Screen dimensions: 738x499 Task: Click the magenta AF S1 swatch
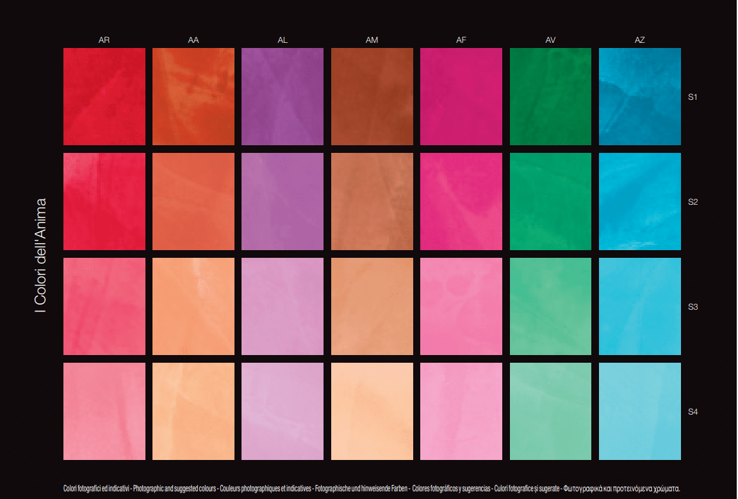(461, 97)
